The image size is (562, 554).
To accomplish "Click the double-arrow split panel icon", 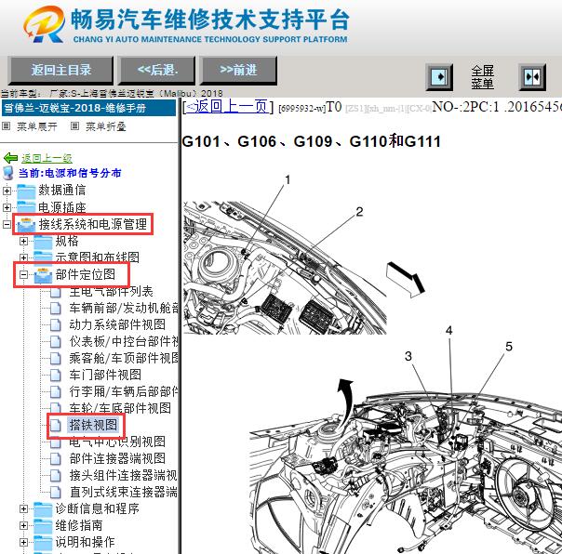I will [x=532, y=77].
